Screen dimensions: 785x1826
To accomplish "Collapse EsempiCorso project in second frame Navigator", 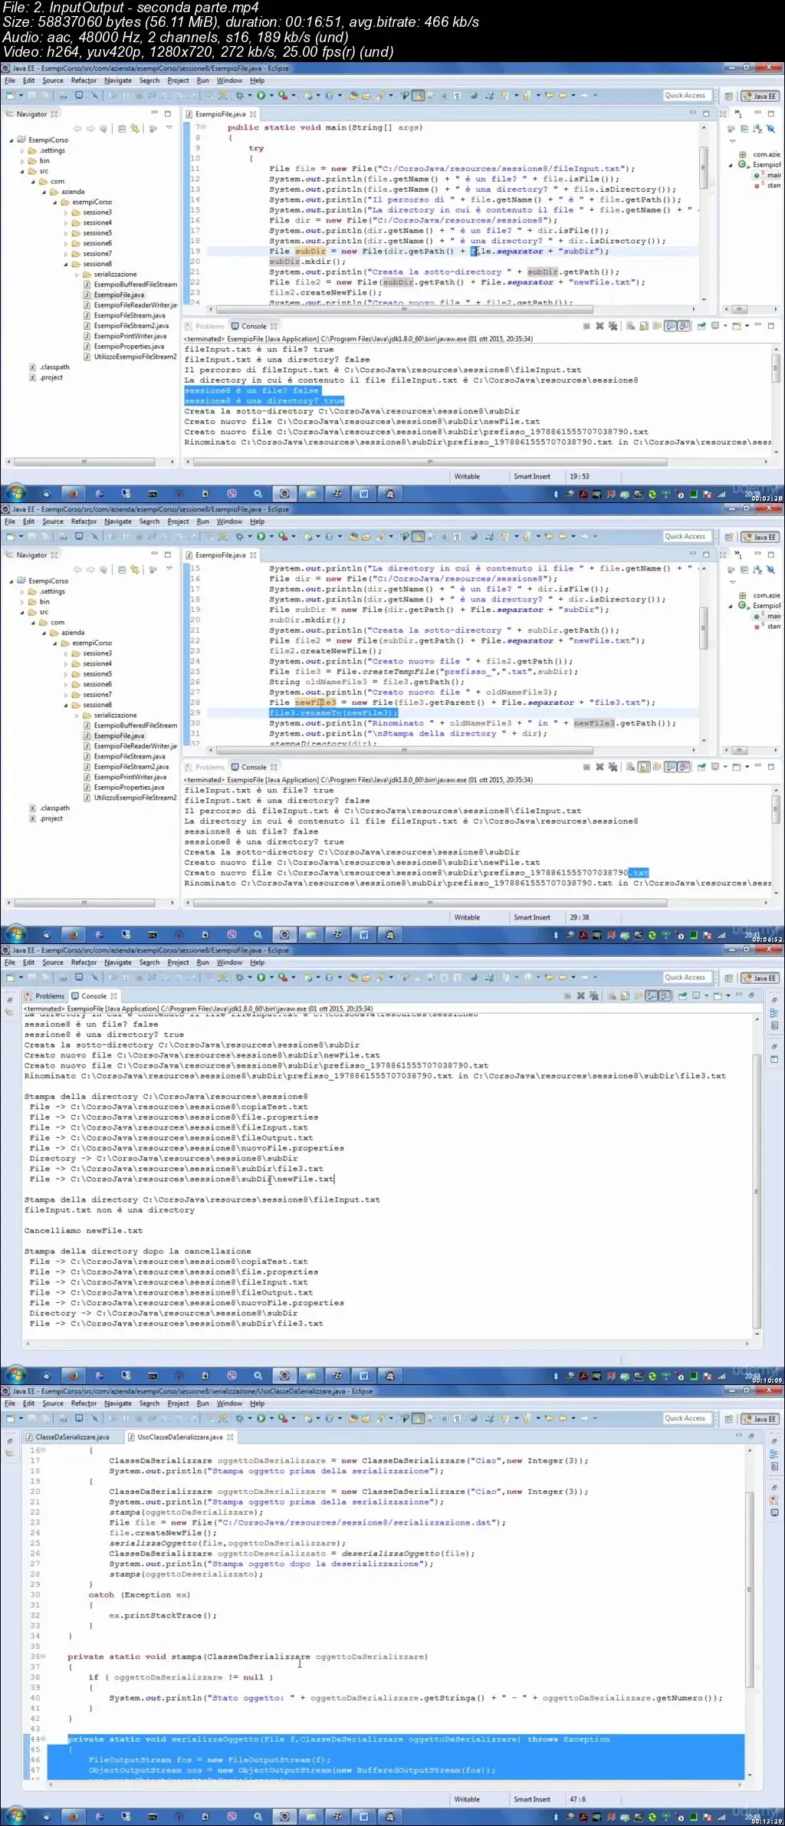I will coord(11,581).
